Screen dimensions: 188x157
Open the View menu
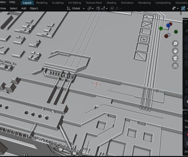[3, 8]
